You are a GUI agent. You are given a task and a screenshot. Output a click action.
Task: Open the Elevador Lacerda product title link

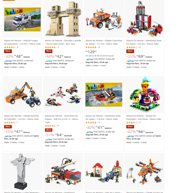(x=63, y=42)
